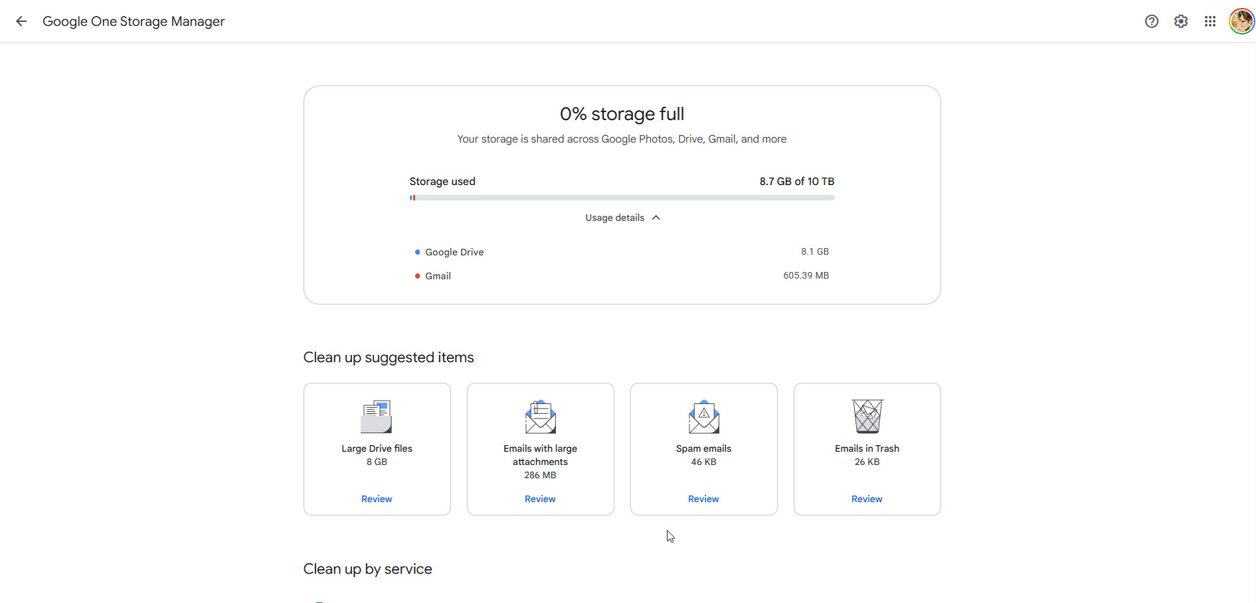Click the storage used progress bar
The image size is (1256, 603).
622,198
